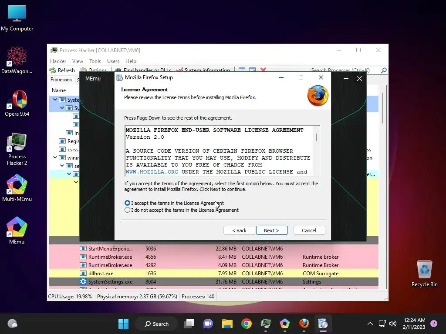Screen dimensions: 446x334
Task: Open Options from the Process Hacker toolbar
Action: 93,70
